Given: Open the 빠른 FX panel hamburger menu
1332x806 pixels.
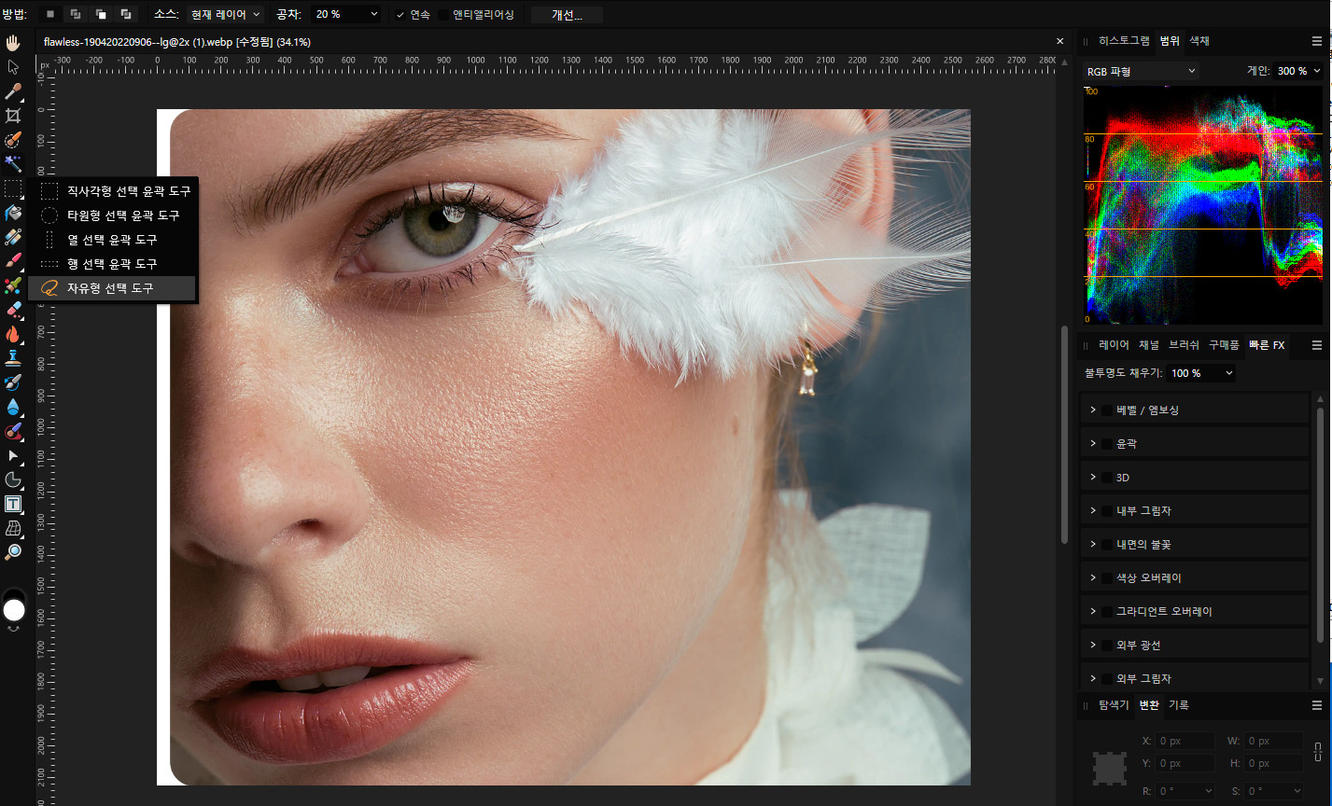Looking at the screenshot, I should coord(1317,345).
